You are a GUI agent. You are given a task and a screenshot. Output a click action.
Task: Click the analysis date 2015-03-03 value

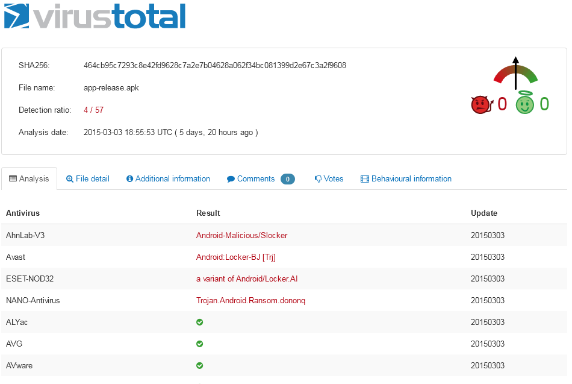pos(171,132)
